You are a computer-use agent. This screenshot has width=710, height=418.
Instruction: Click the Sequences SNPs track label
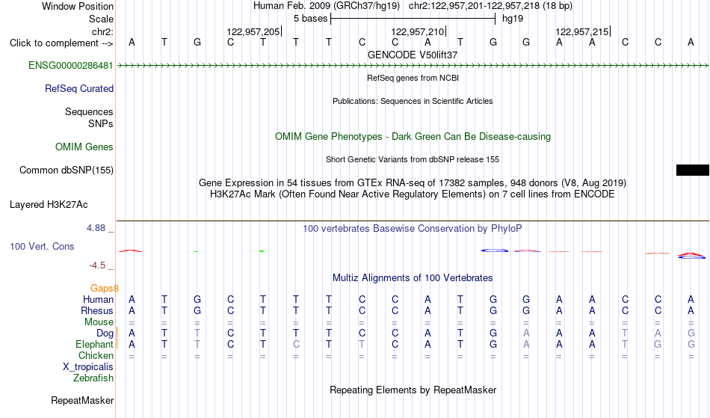pos(89,117)
